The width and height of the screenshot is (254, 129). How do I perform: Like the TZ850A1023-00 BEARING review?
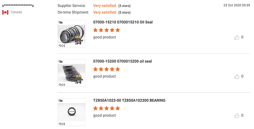click(237, 116)
